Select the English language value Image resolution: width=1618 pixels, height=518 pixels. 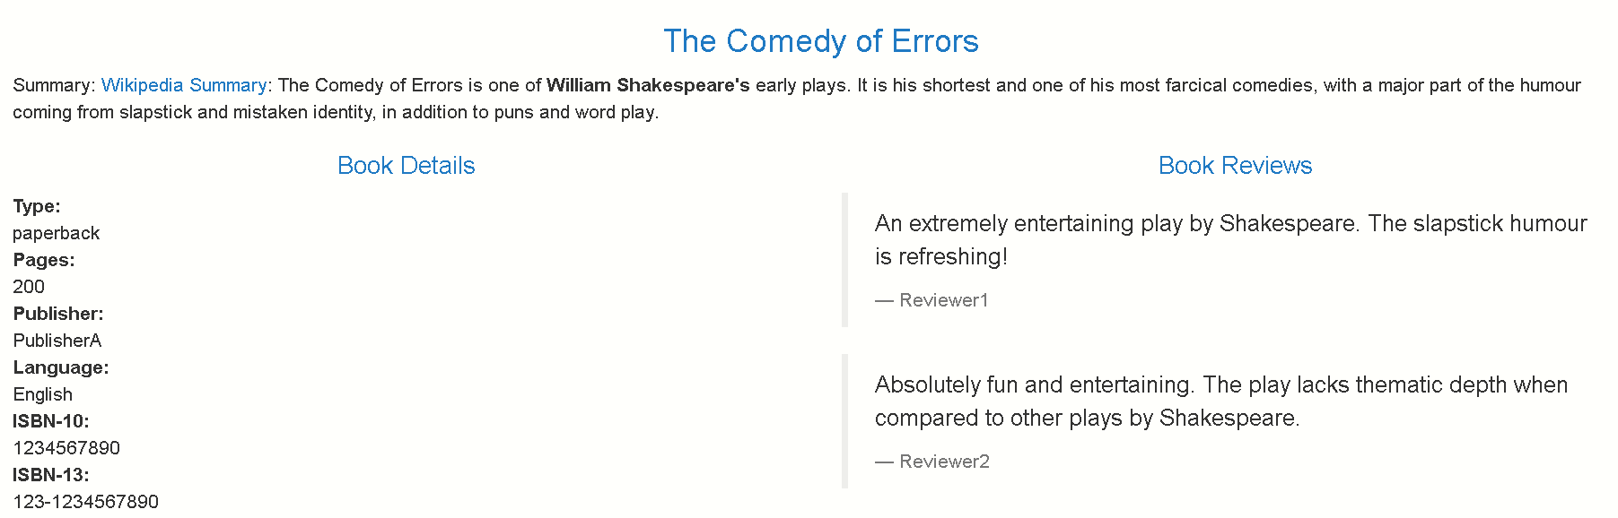[43, 394]
